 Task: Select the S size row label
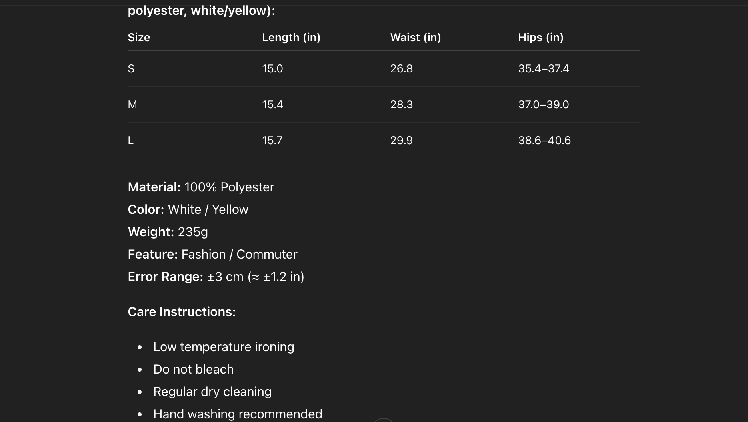(x=131, y=69)
